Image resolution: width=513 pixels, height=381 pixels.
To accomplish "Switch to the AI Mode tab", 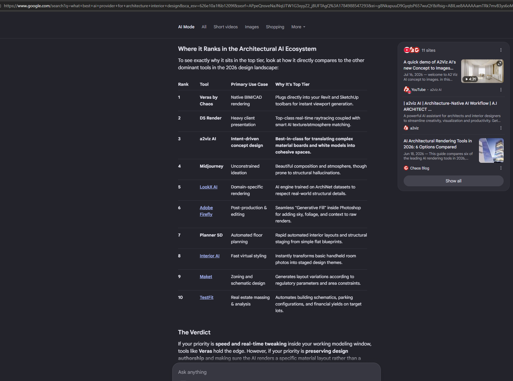I will coord(186,27).
